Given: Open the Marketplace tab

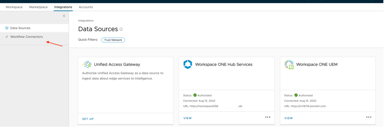Looking at the screenshot, I should [38, 7].
